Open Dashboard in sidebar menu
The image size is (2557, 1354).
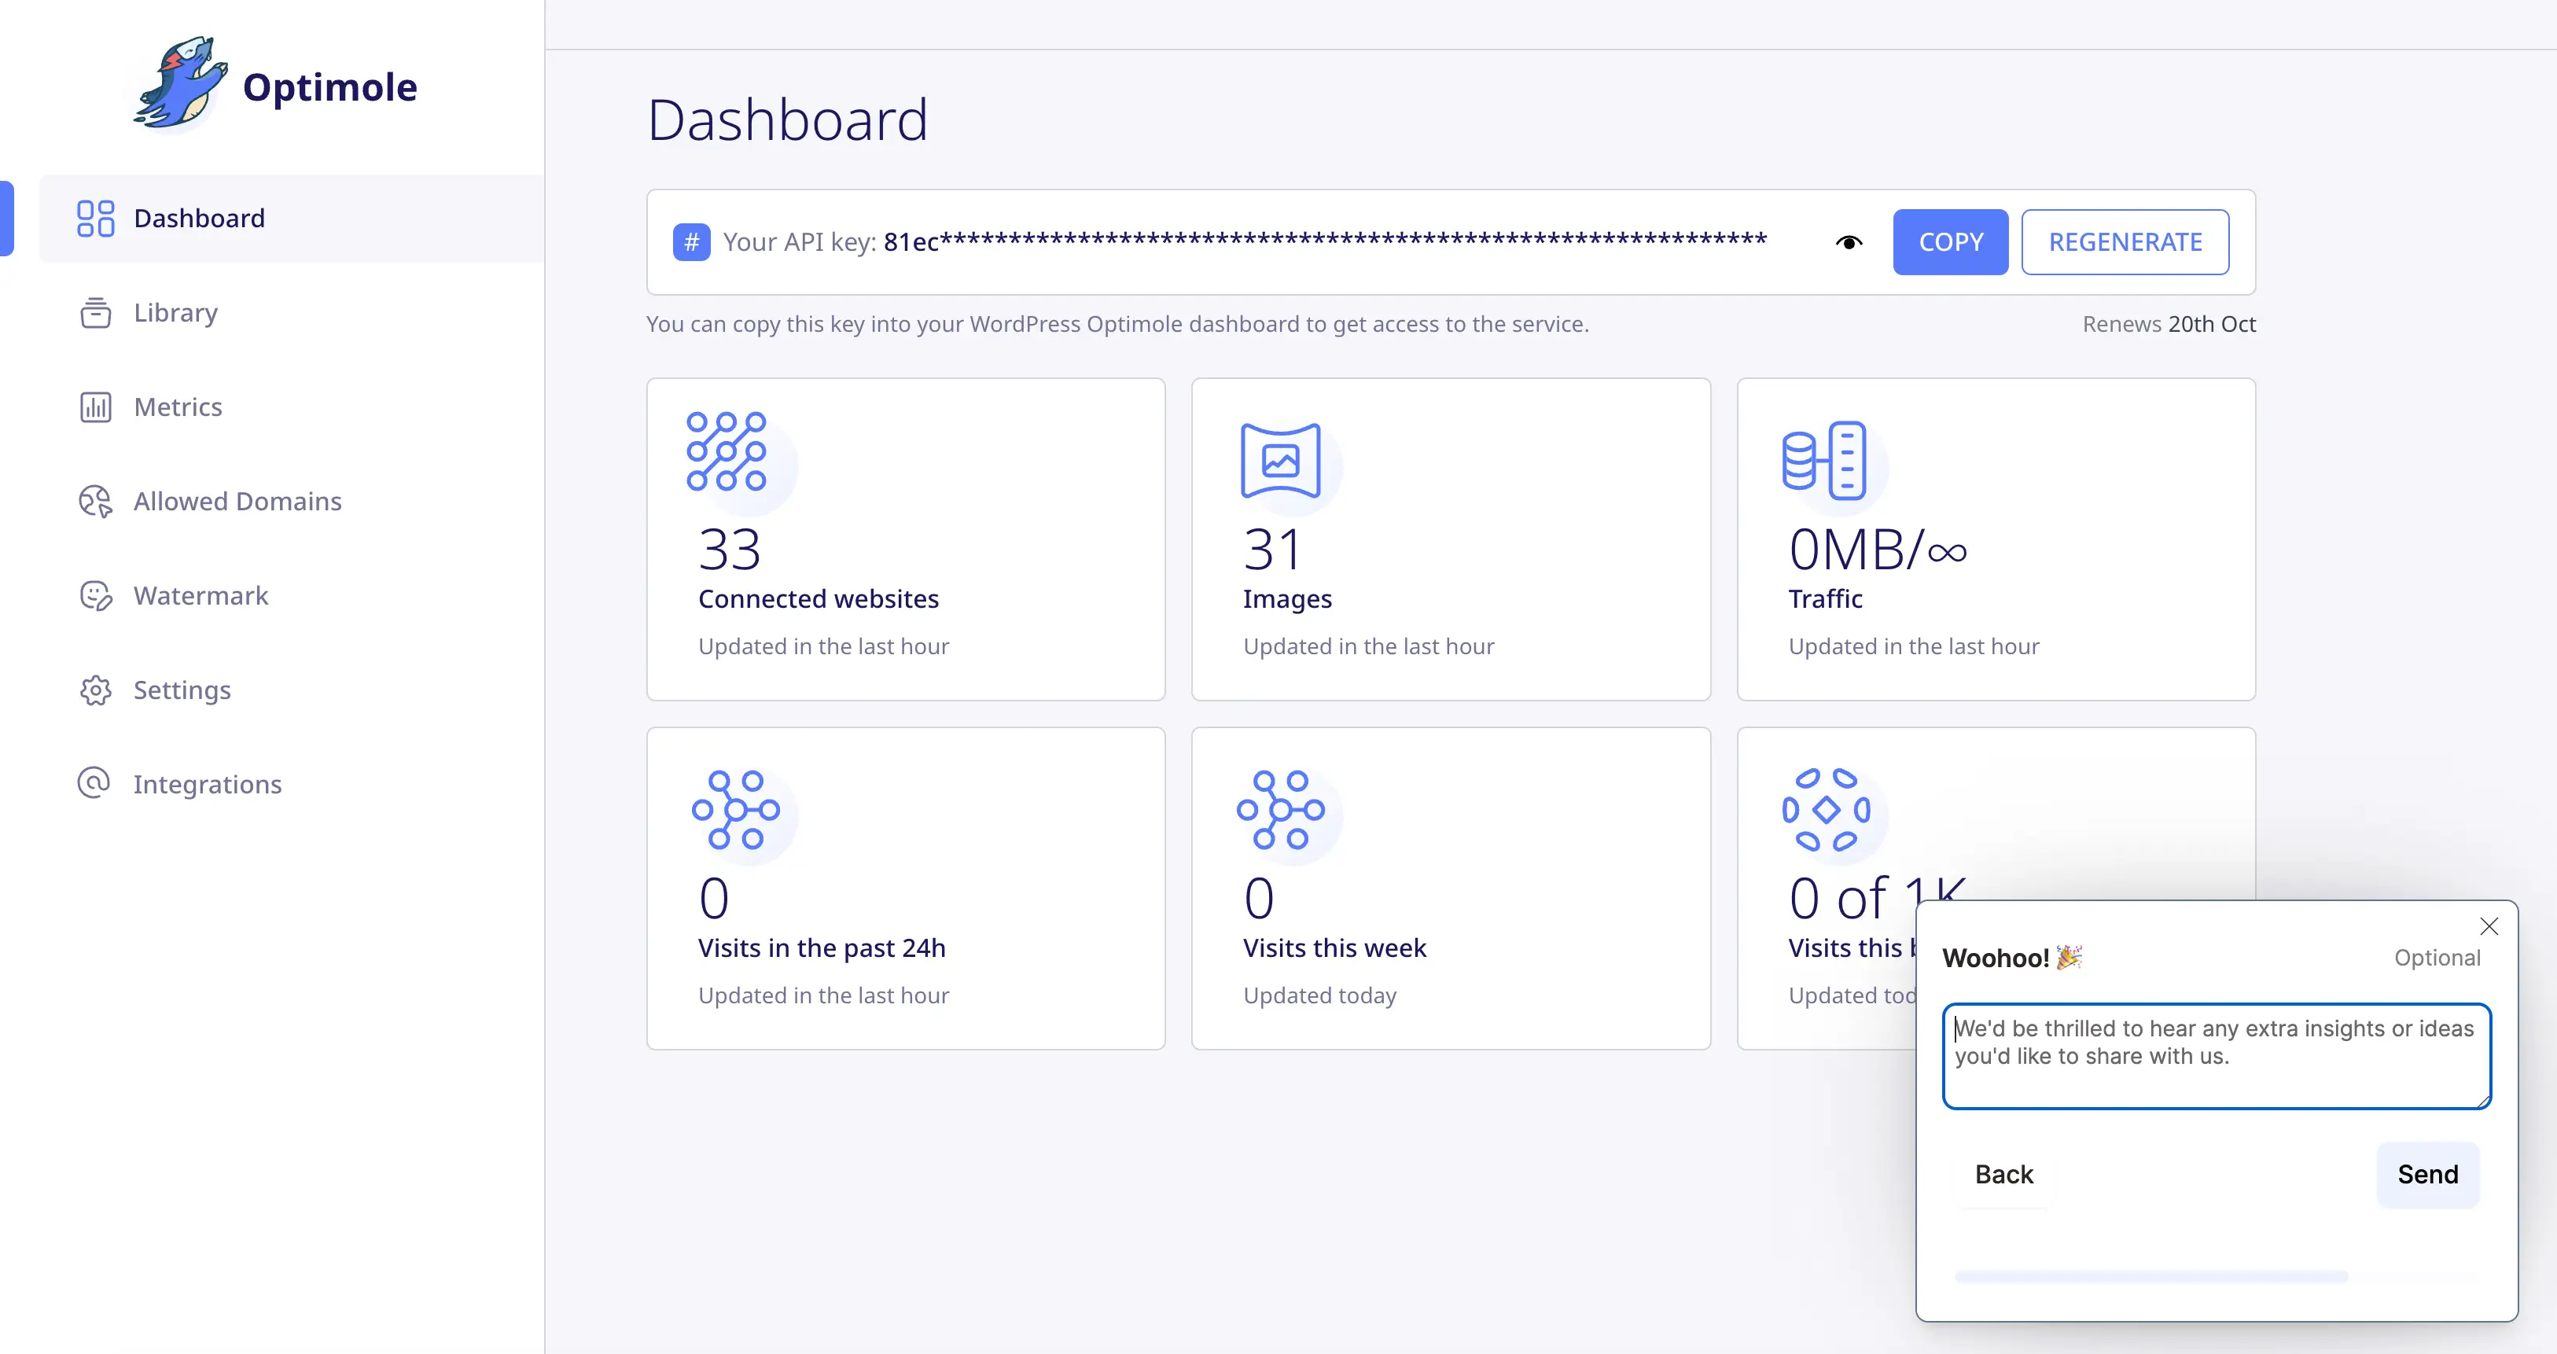[292, 219]
